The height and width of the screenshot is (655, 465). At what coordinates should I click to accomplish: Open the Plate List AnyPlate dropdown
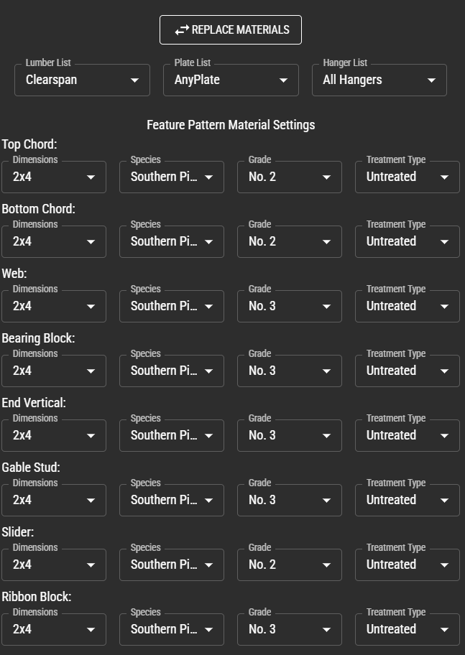(x=231, y=80)
